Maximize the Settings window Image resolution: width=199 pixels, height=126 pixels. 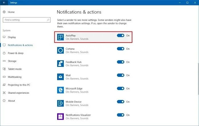pyautogui.click(x=187, y=3)
